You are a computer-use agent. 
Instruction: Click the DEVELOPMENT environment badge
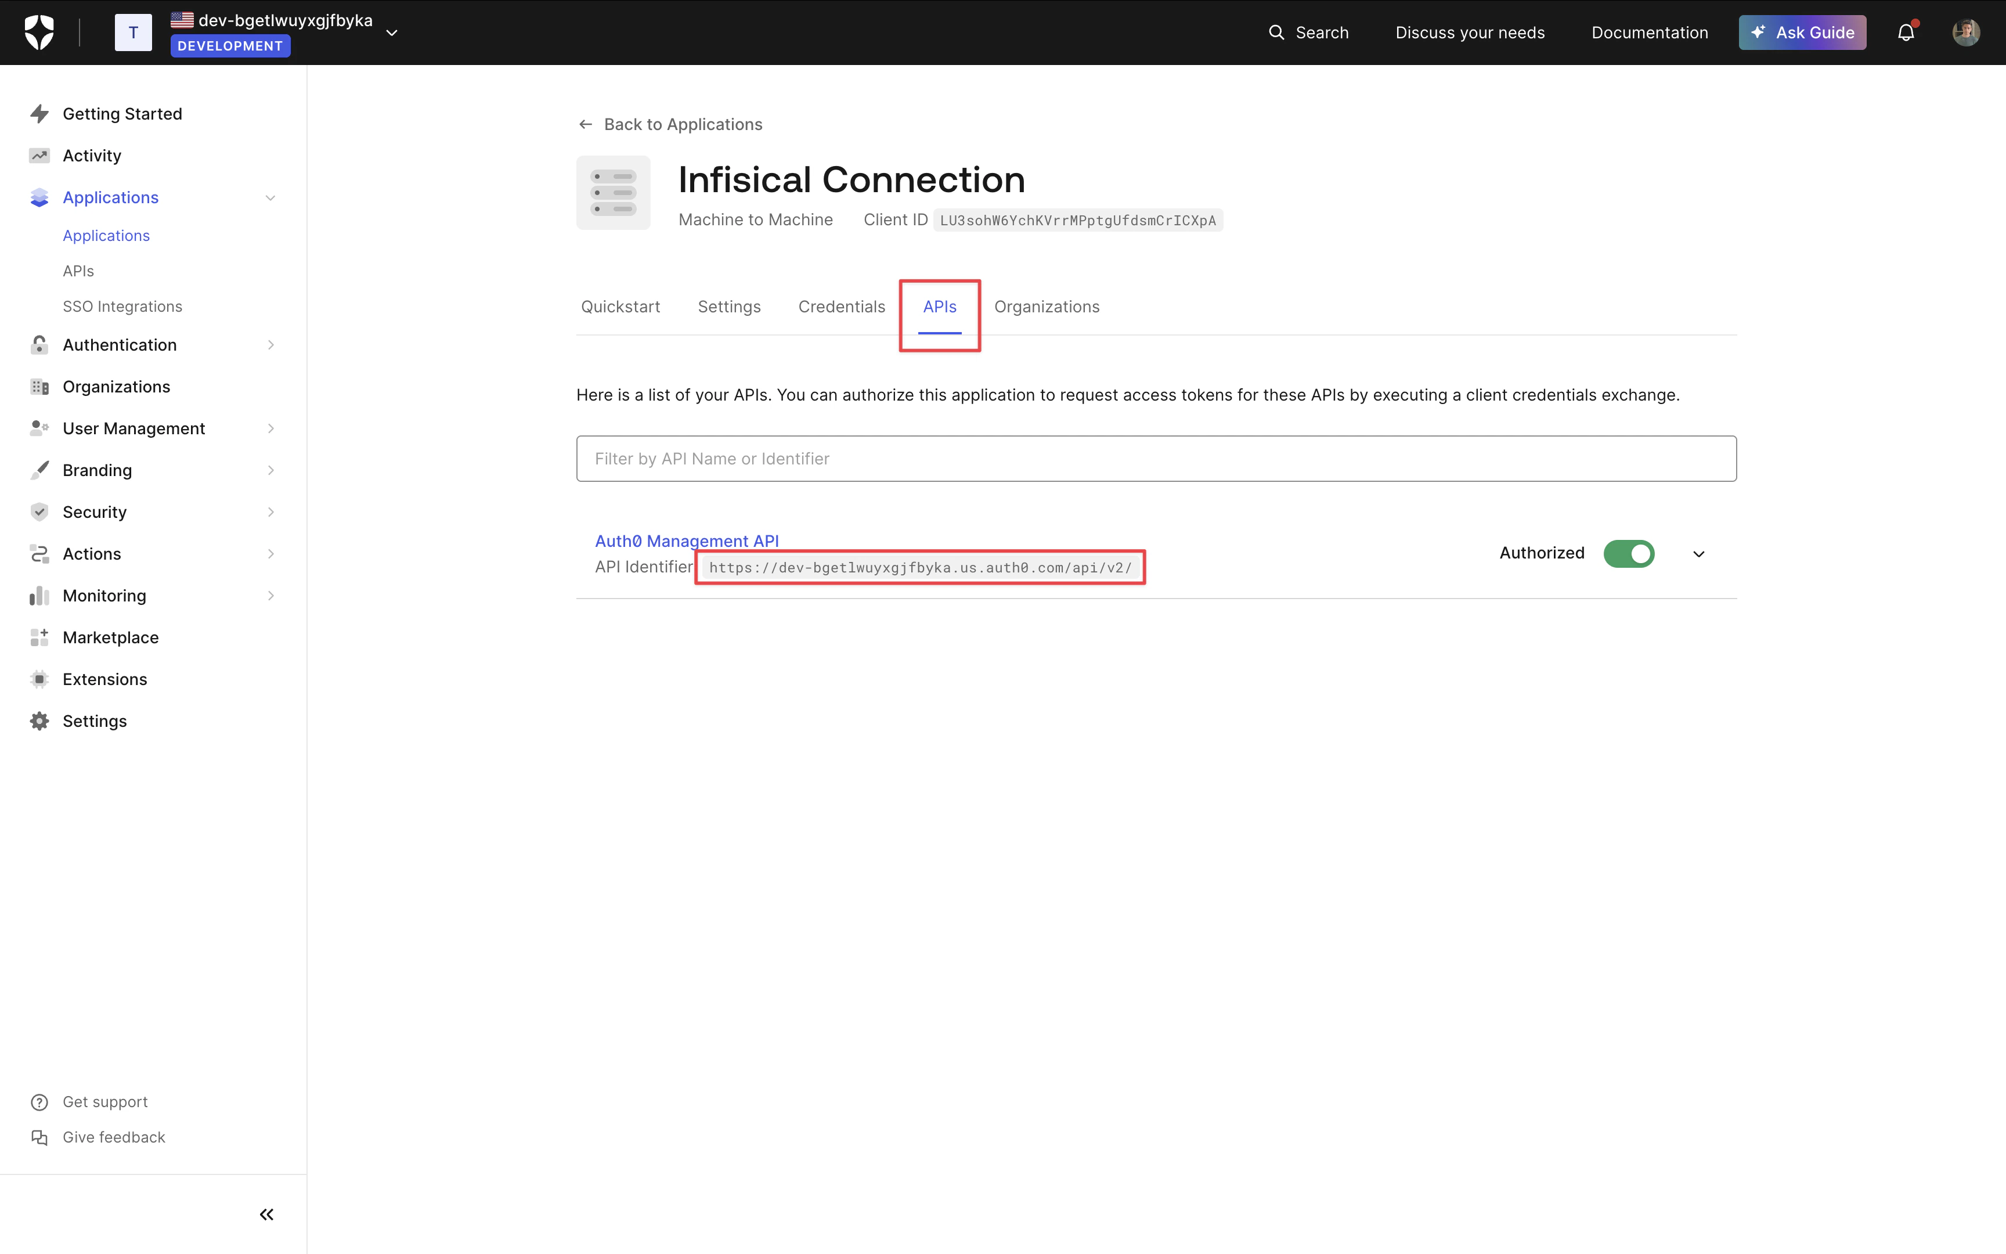230,46
